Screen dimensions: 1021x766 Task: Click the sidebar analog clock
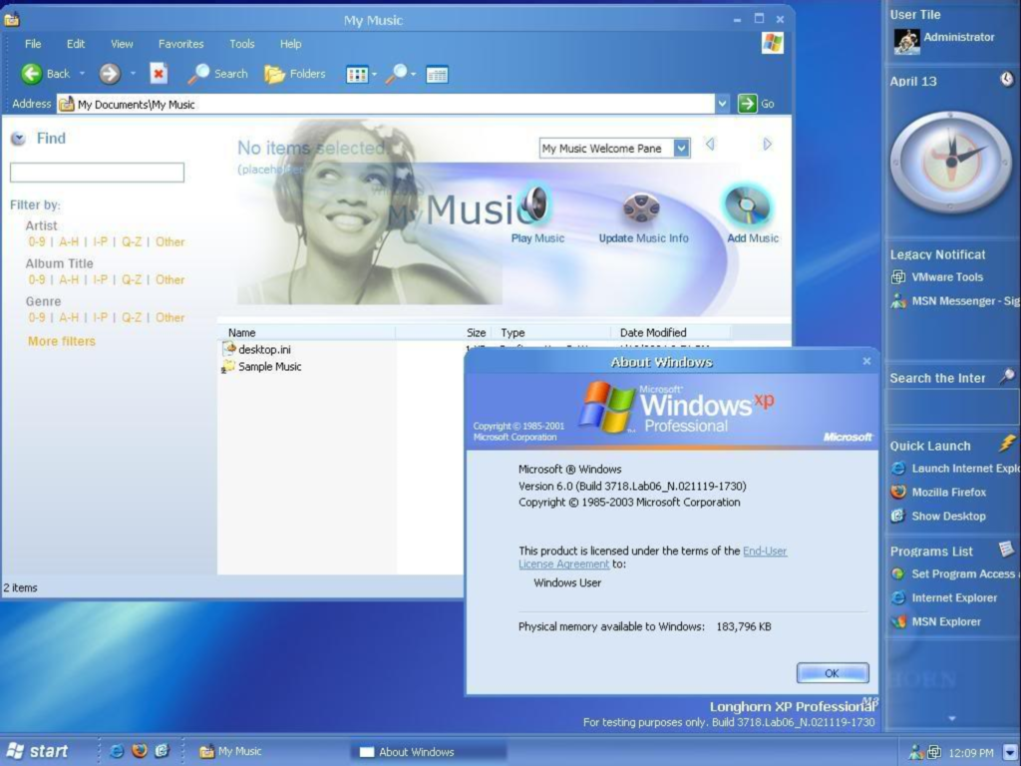[950, 162]
